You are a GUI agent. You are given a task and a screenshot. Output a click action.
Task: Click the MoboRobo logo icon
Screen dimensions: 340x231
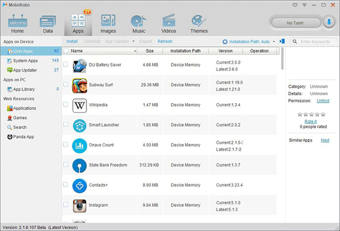(5, 5)
